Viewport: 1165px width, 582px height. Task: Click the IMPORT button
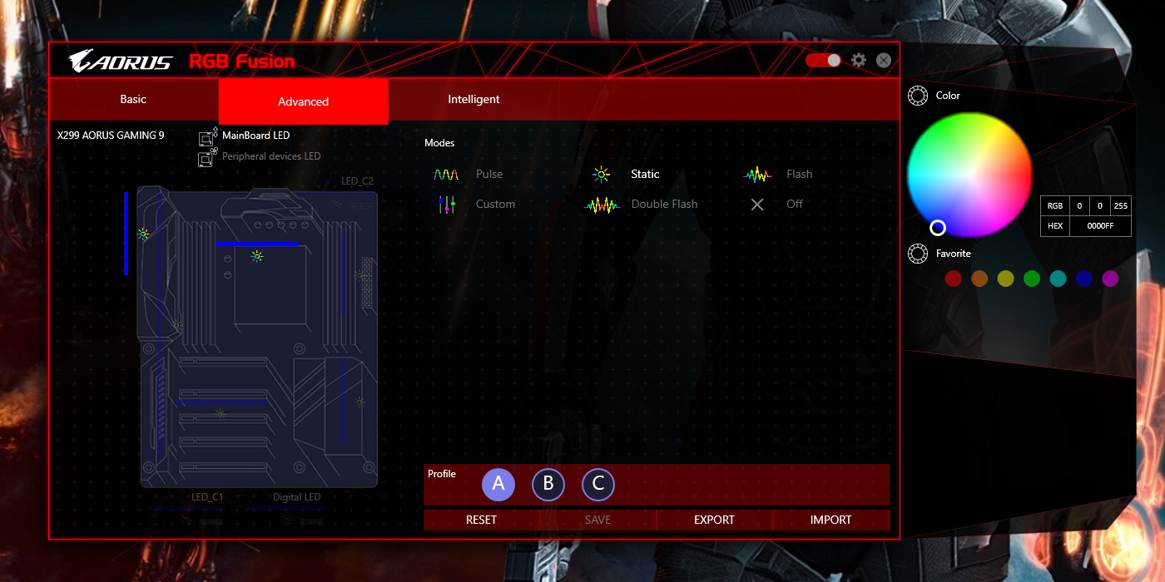831,520
